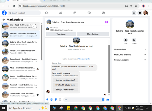Expand the Chat members section
The height and width of the screenshot is (111, 152).
click(x=130, y=49)
